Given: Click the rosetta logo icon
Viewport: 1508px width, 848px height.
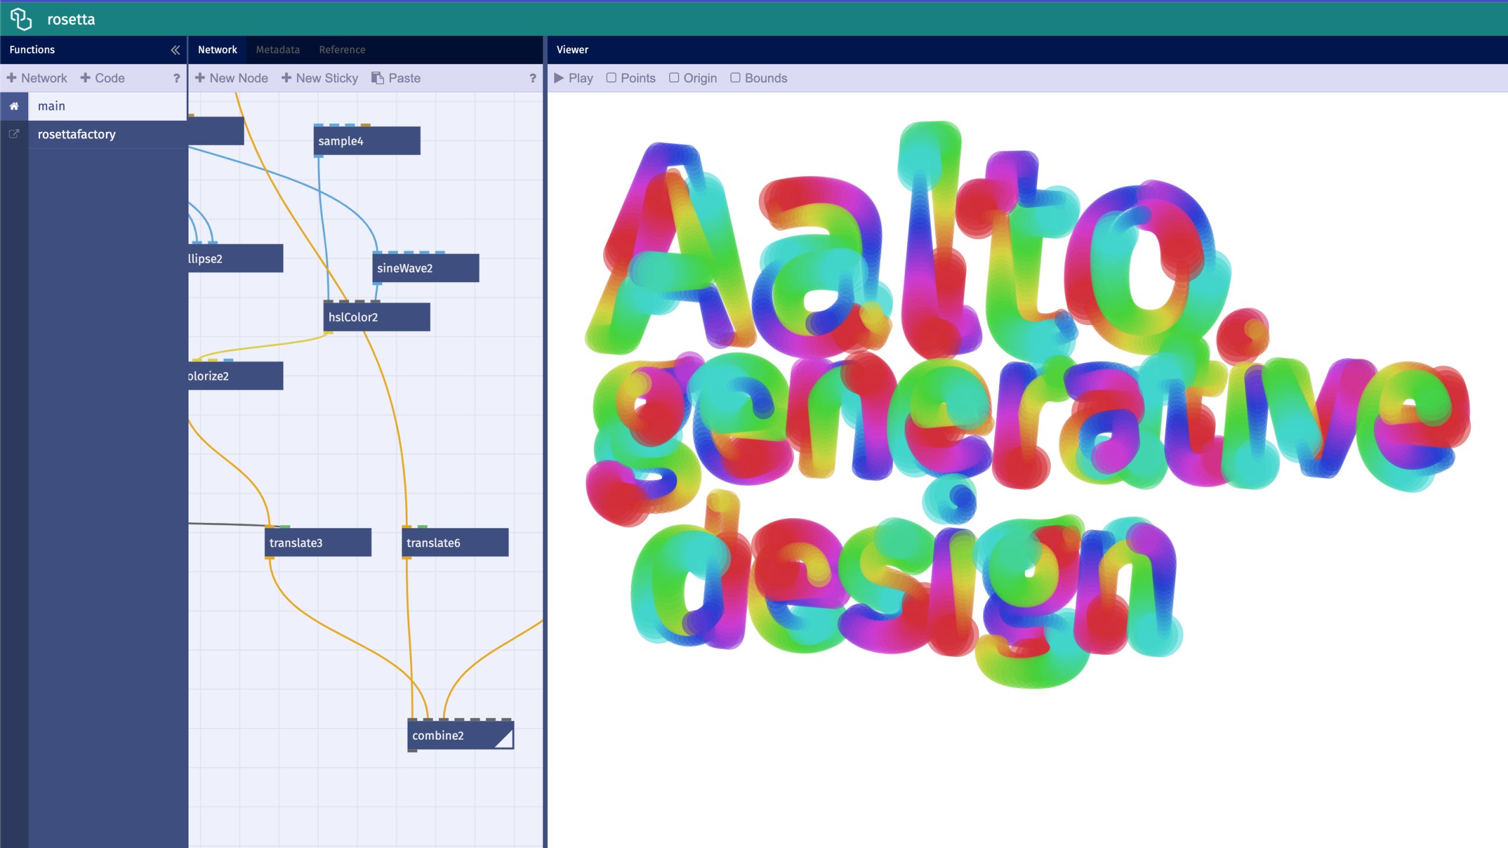Looking at the screenshot, I should pos(21,19).
